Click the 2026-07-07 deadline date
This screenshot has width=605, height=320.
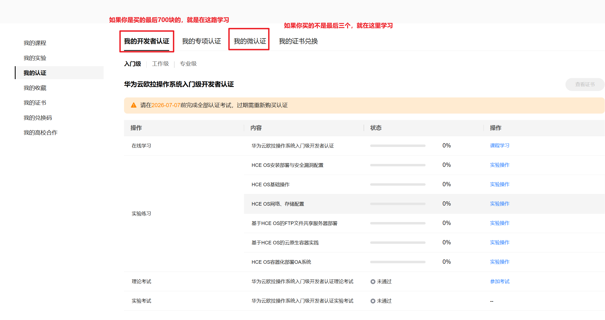[x=166, y=105]
